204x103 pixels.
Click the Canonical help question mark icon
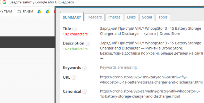click(84, 92)
